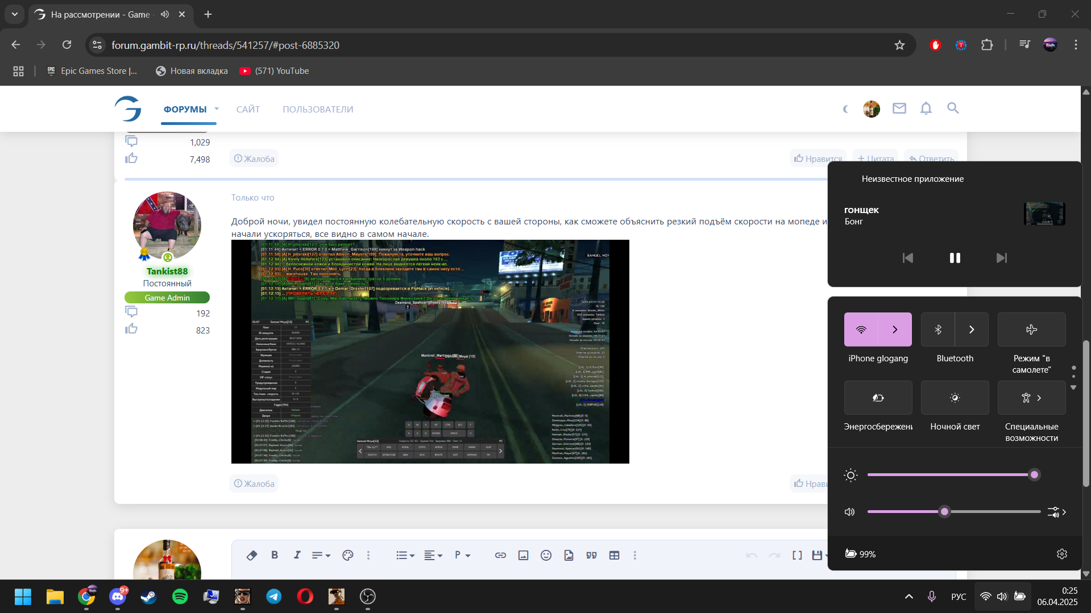Toggle Wi-Fi iPhone glogang off
This screenshot has height=613, width=1091.
861,330
